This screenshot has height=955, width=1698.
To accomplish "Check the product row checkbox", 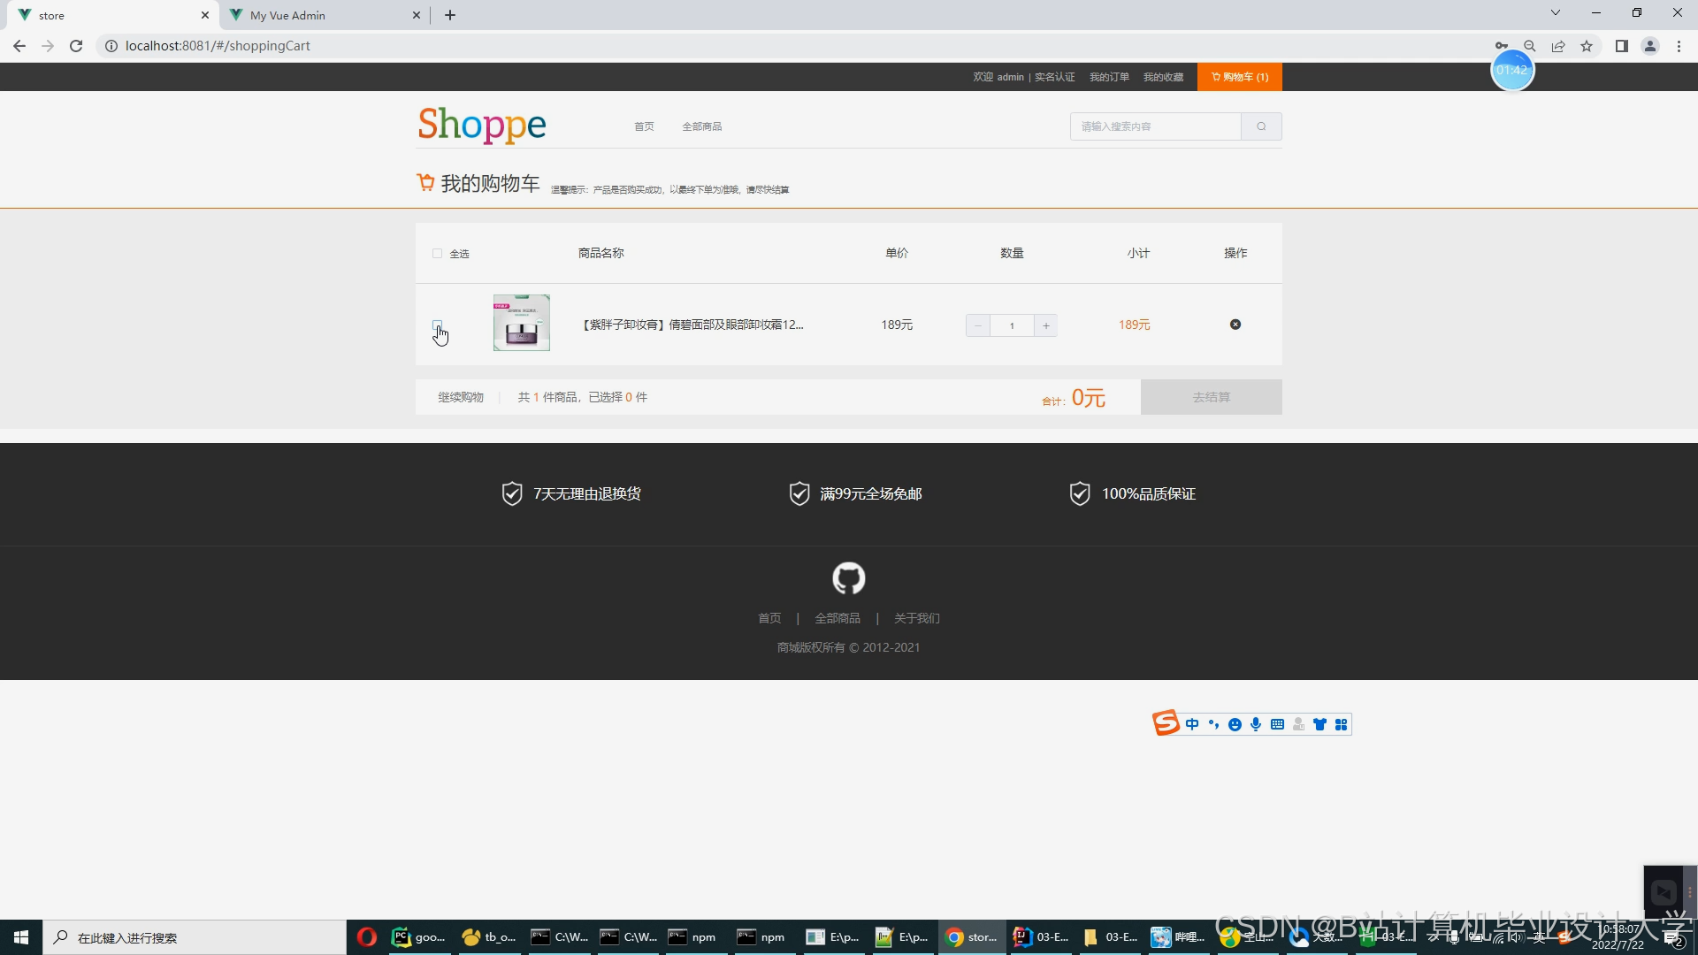I will (437, 325).
